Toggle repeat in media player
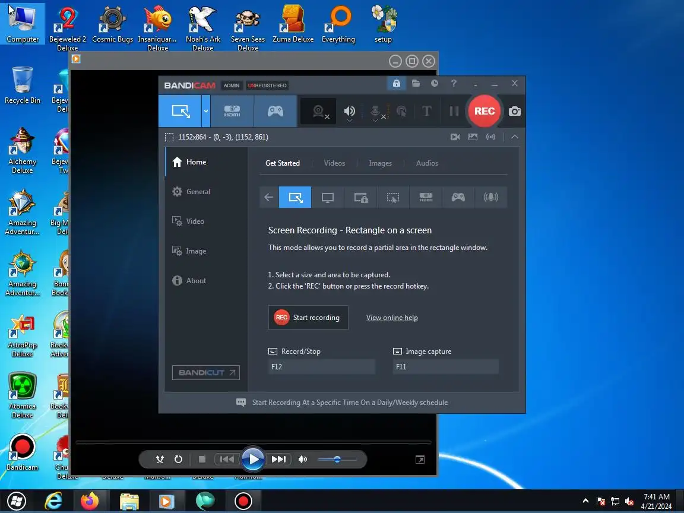684x513 pixels. tap(178, 460)
